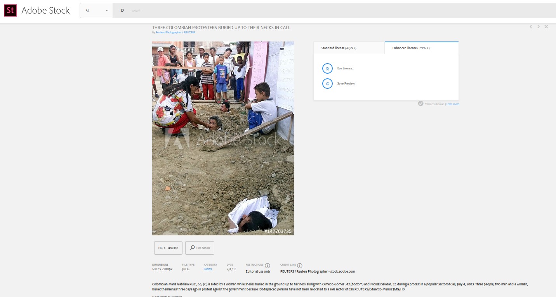Screen dimensions: 556x297
Task: Go to previous image arrow
Action: pyautogui.click(x=531, y=27)
